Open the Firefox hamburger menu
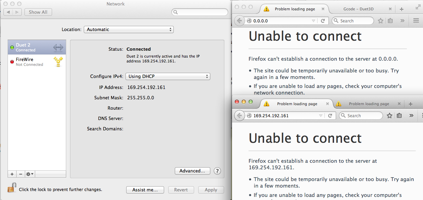 point(416,21)
